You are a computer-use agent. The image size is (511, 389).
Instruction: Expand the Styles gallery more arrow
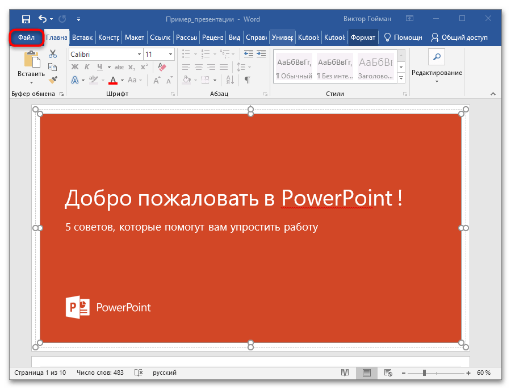point(401,78)
